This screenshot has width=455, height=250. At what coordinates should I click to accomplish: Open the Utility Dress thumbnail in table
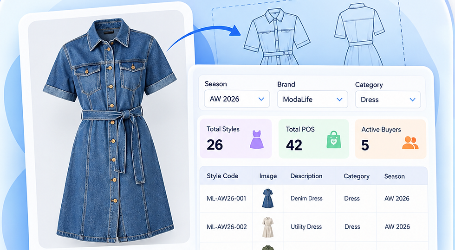[x=267, y=227]
